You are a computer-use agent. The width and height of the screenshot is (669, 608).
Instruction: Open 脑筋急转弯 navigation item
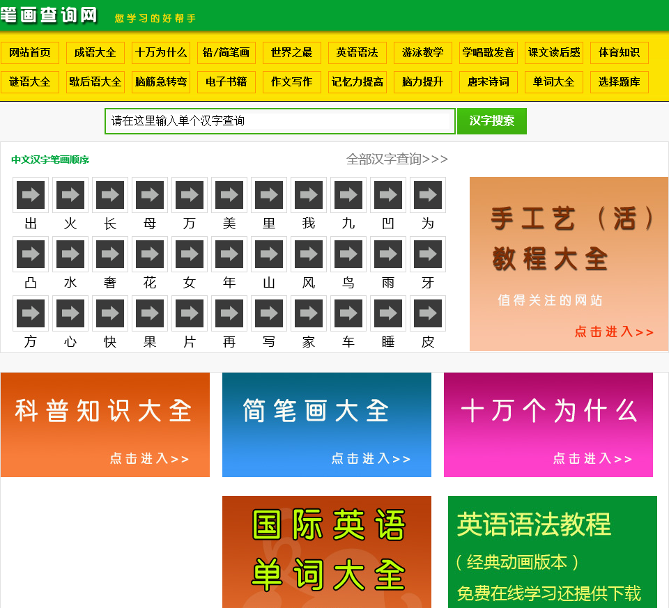coord(161,82)
